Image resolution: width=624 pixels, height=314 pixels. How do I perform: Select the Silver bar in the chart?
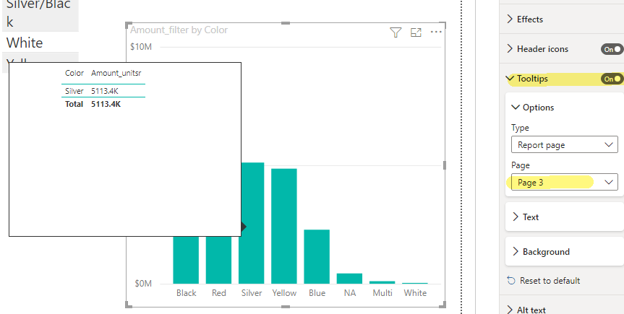(251, 222)
